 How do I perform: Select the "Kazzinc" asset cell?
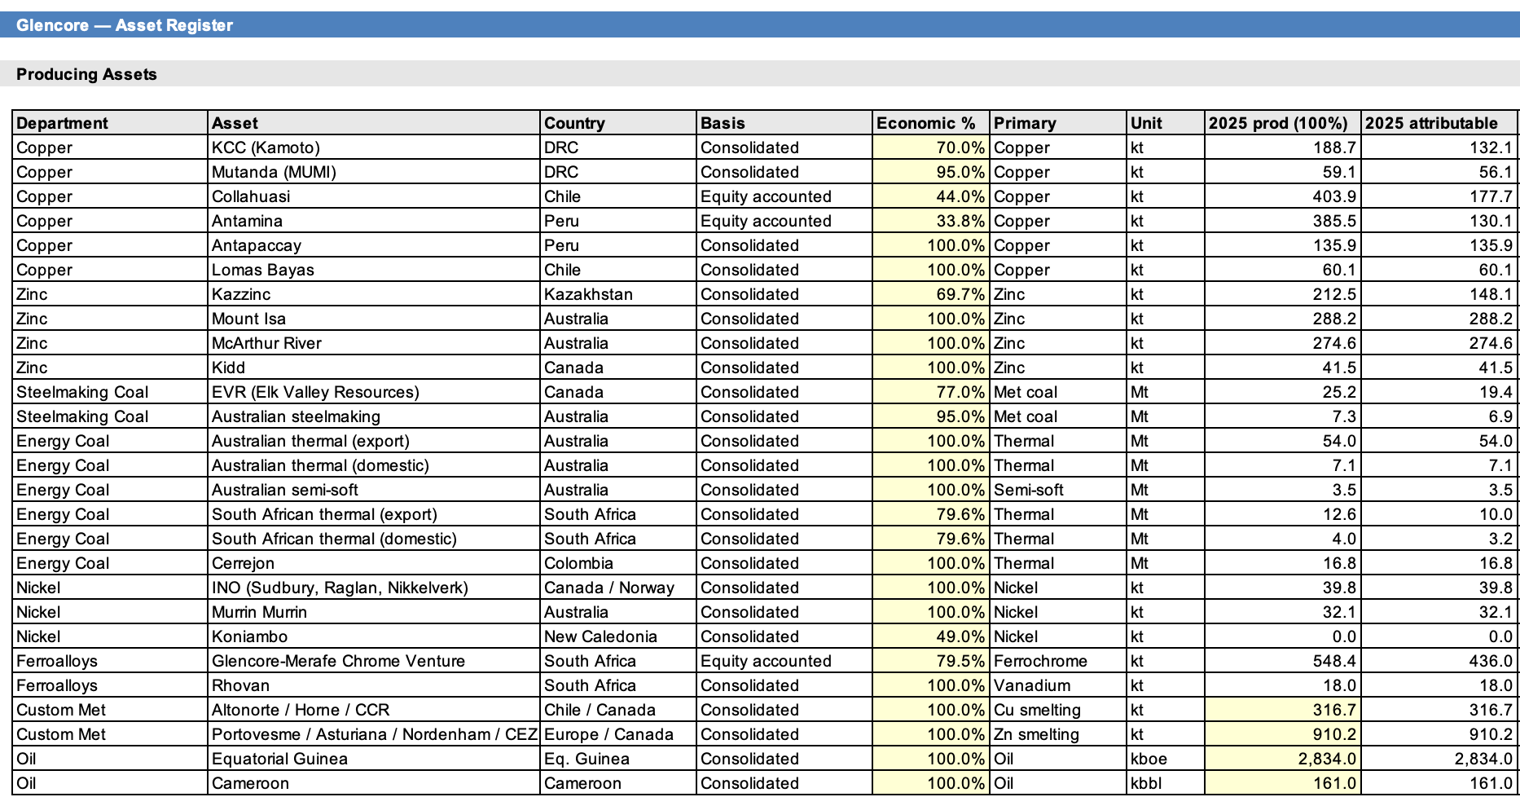(374, 294)
